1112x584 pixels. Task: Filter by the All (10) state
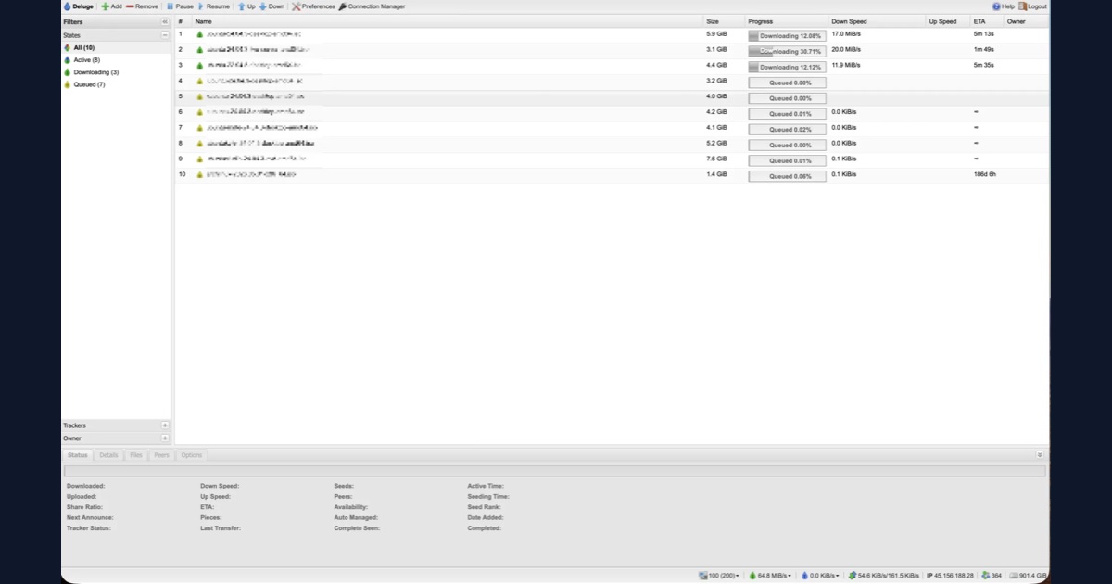point(117,47)
